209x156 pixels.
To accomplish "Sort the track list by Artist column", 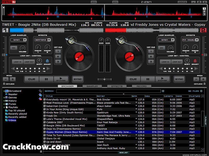I will point(114,96).
